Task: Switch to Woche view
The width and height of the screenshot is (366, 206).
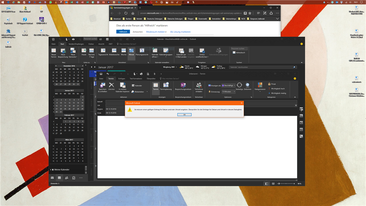Action: click(123, 52)
